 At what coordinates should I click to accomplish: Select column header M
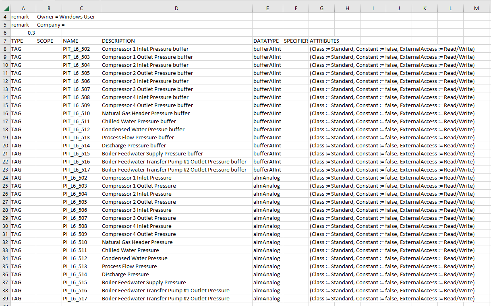click(476, 8)
